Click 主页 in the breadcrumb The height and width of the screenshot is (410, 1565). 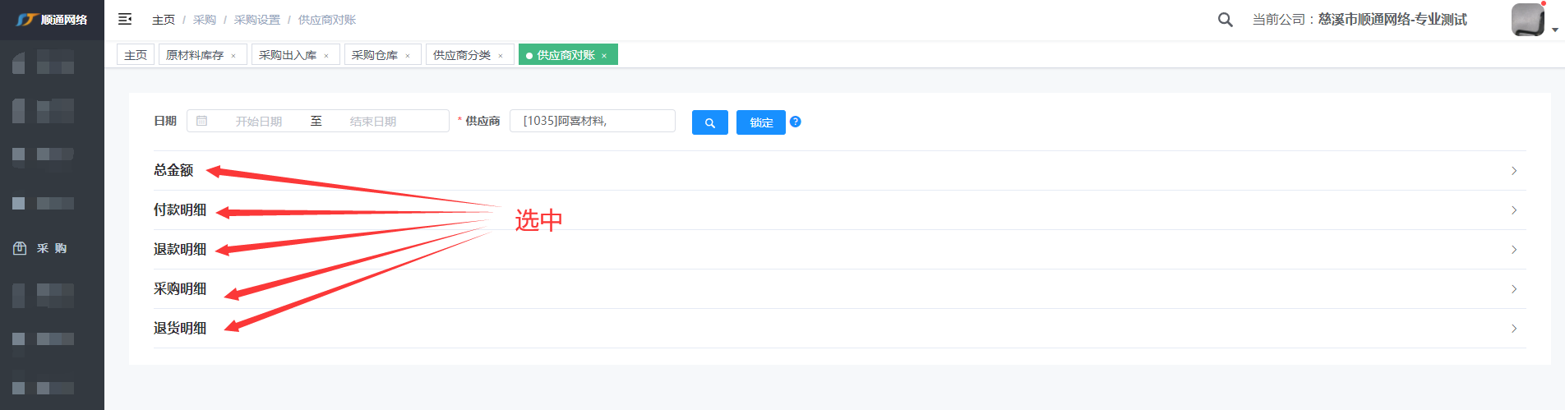[164, 20]
